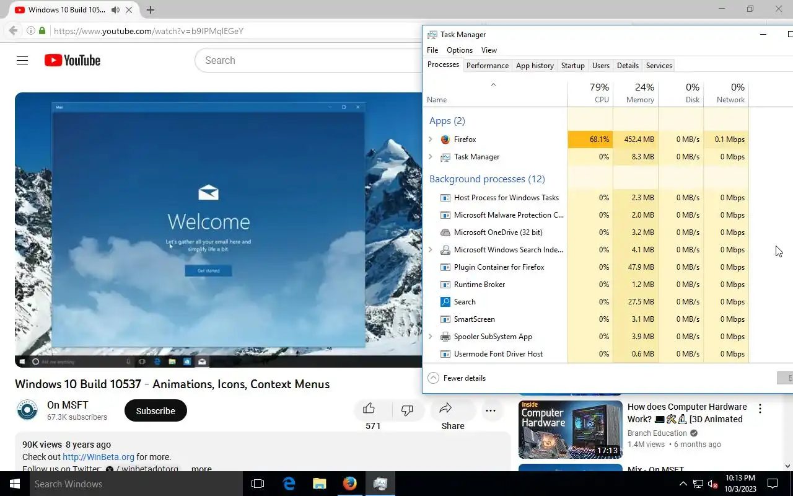
Task: Open network status tray icon
Action: pyautogui.click(x=698, y=484)
